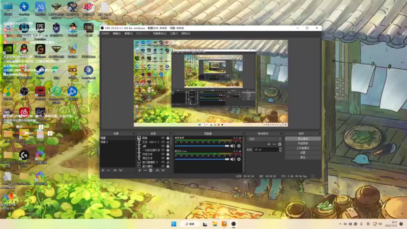407x229 pixels.
Task: Open 工具(T) menu in OBS
Action: click(173, 34)
